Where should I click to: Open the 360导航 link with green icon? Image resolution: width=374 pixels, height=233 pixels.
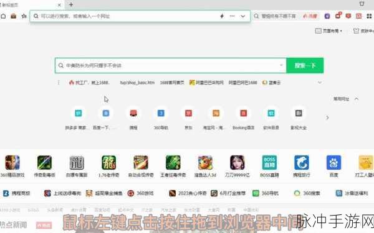[266, 193]
